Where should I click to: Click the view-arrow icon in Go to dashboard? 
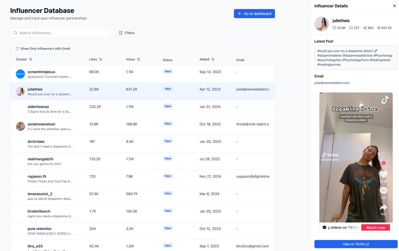(x=240, y=14)
